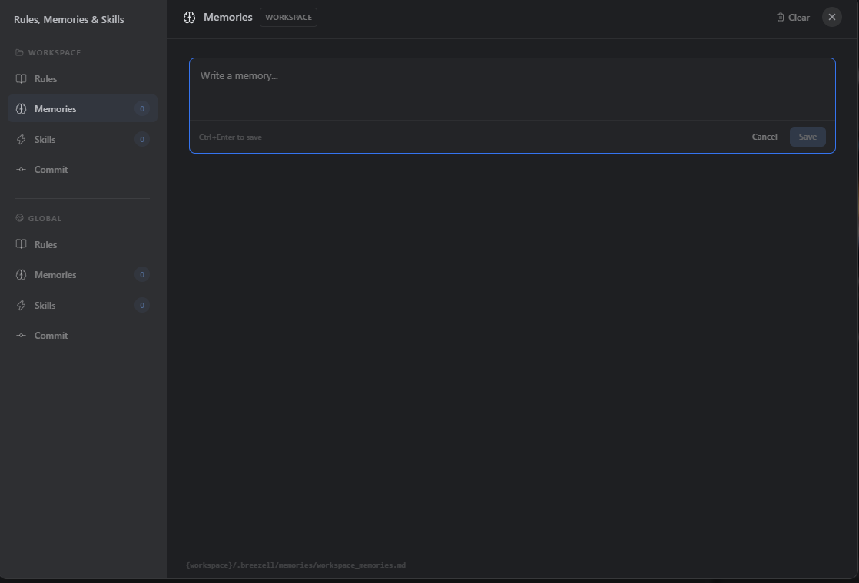Viewport: 859px width, 583px height.
Task: Open Workspace Rules section
Action: 83,79
